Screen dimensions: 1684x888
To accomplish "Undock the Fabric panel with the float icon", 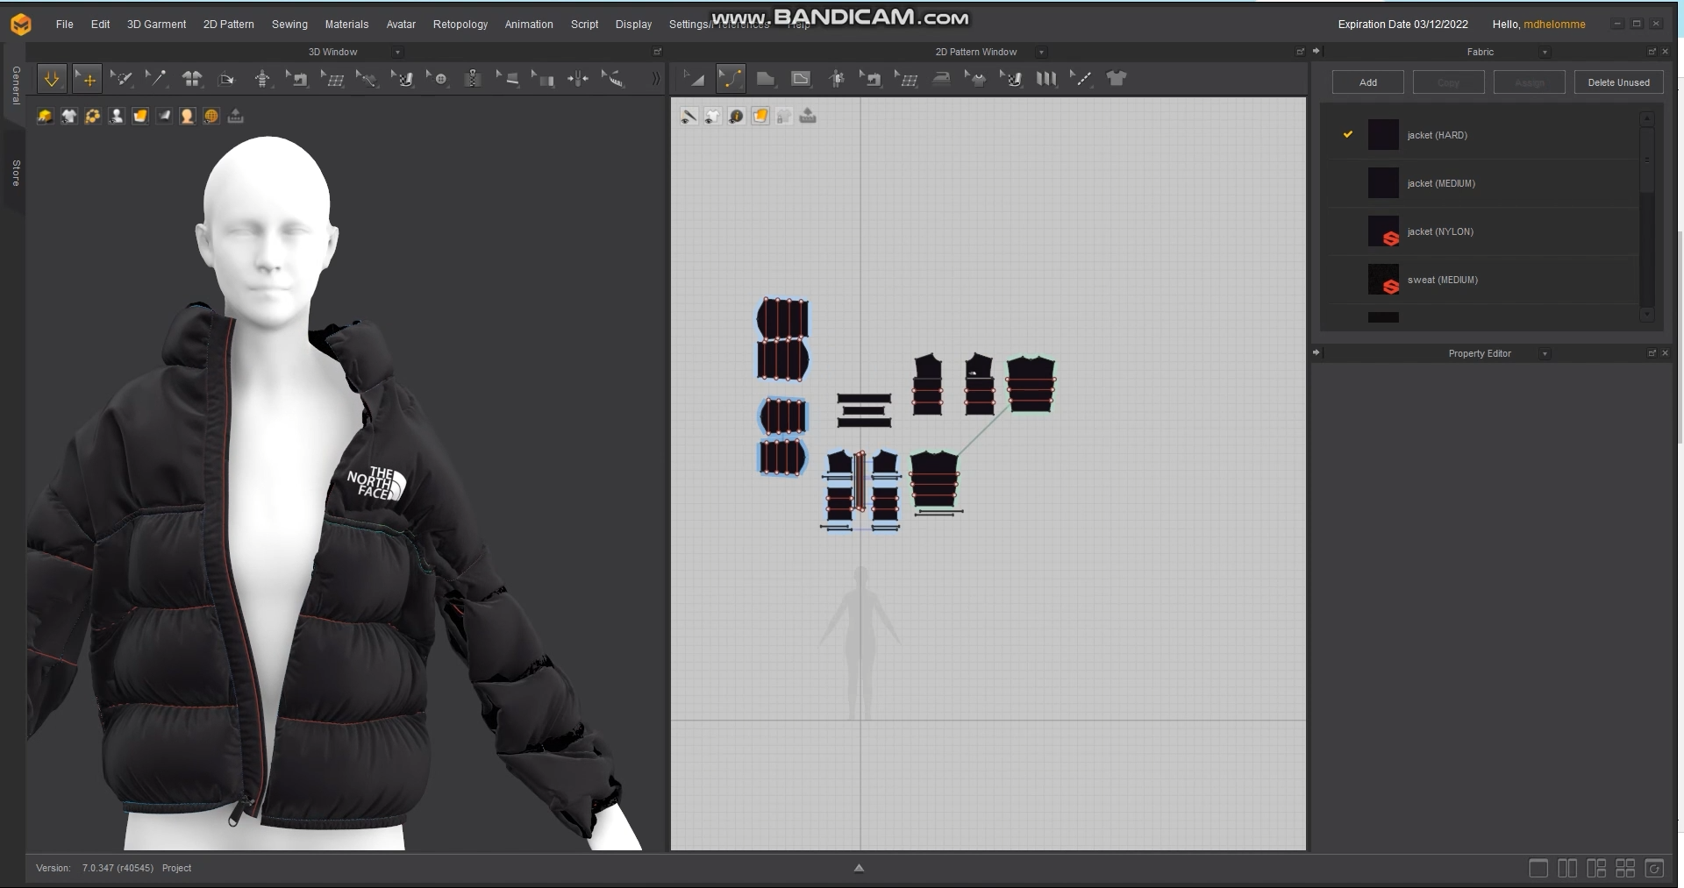I will coord(1652,52).
